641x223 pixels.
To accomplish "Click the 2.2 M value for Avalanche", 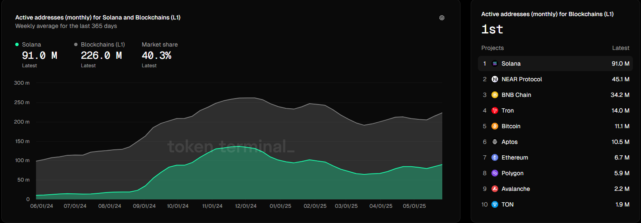I will tap(622, 189).
